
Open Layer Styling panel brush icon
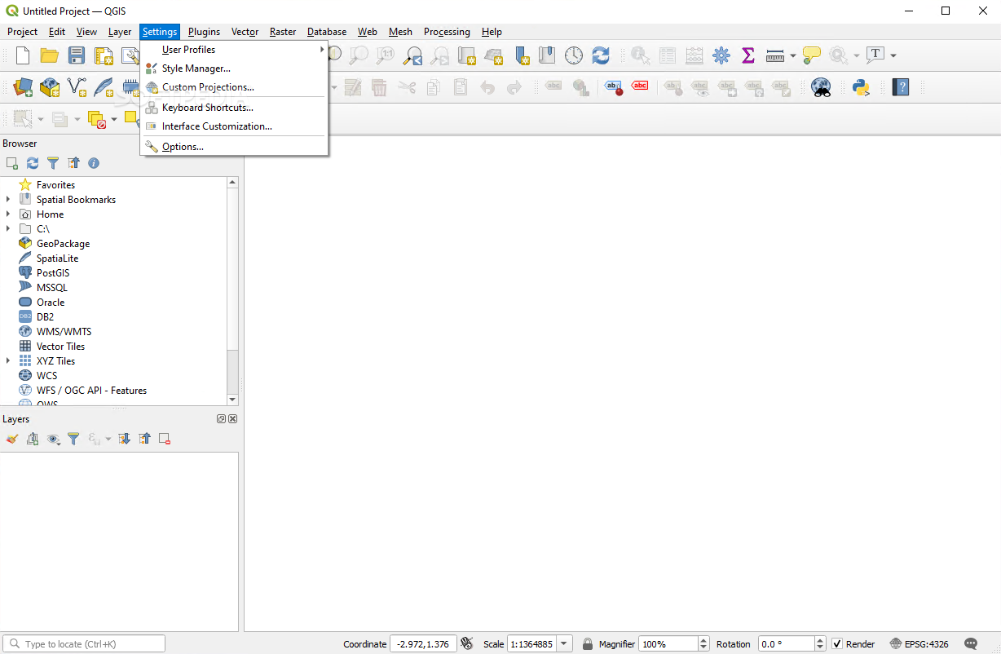[x=12, y=439]
